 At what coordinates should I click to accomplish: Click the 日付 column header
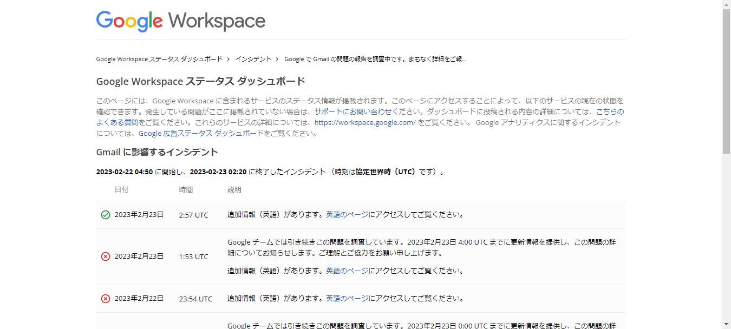click(121, 190)
